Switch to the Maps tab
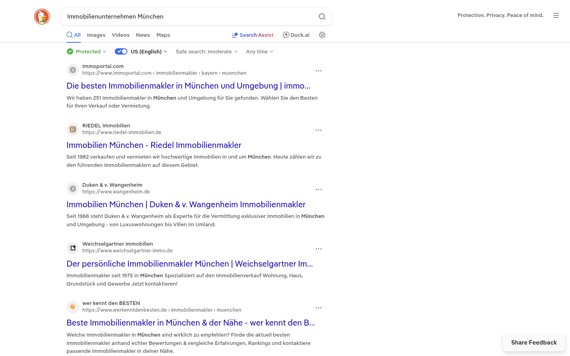Image resolution: width=570 pixels, height=356 pixels. [x=163, y=35]
